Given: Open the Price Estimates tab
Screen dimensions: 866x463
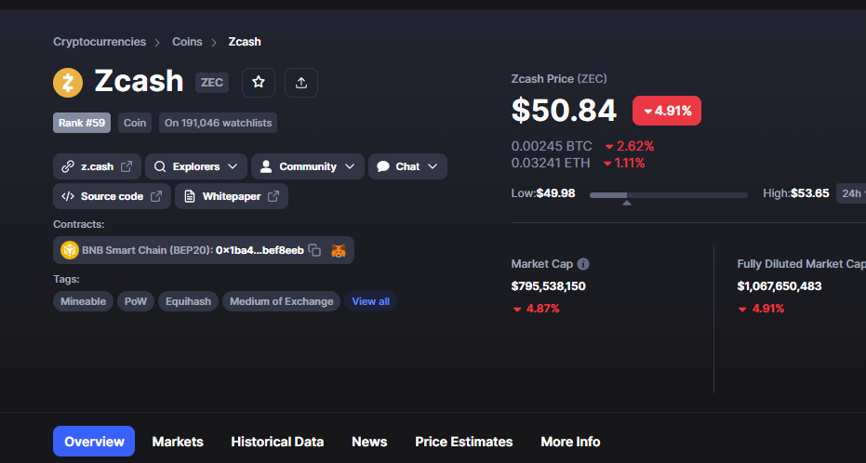Looking at the screenshot, I should tap(464, 442).
